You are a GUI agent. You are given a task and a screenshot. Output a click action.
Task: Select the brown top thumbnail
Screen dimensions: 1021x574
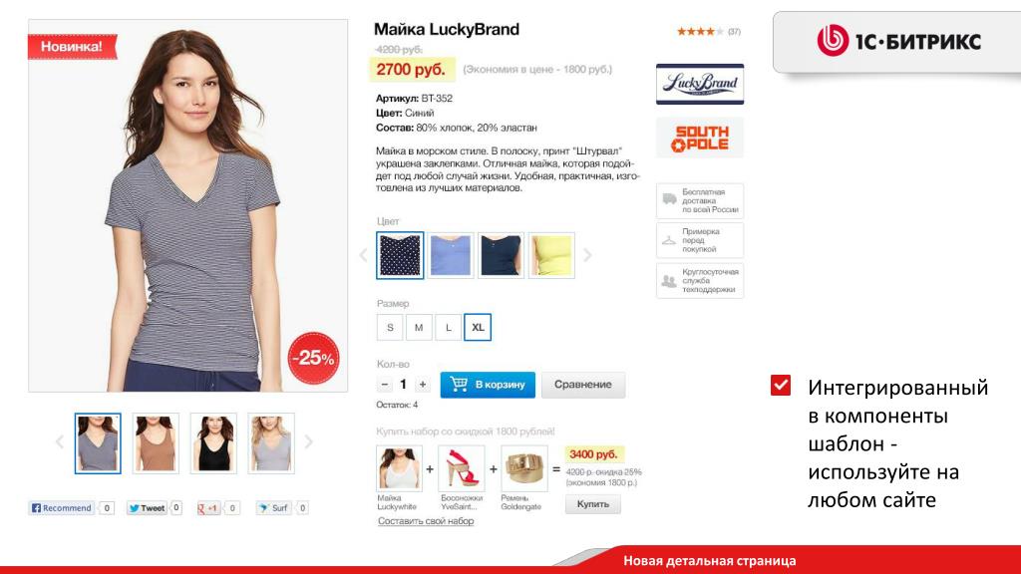[156, 443]
